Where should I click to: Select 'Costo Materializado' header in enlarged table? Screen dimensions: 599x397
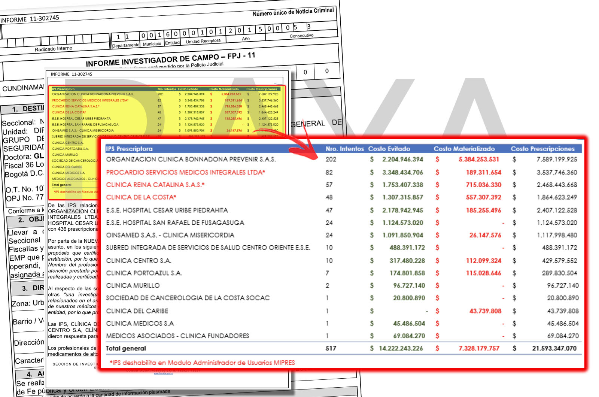(x=464, y=149)
